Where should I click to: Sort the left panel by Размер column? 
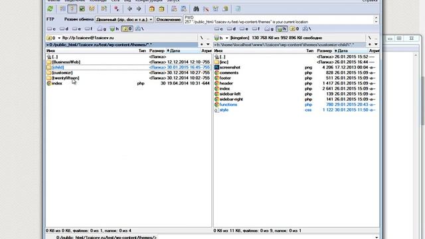click(x=157, y=50)
